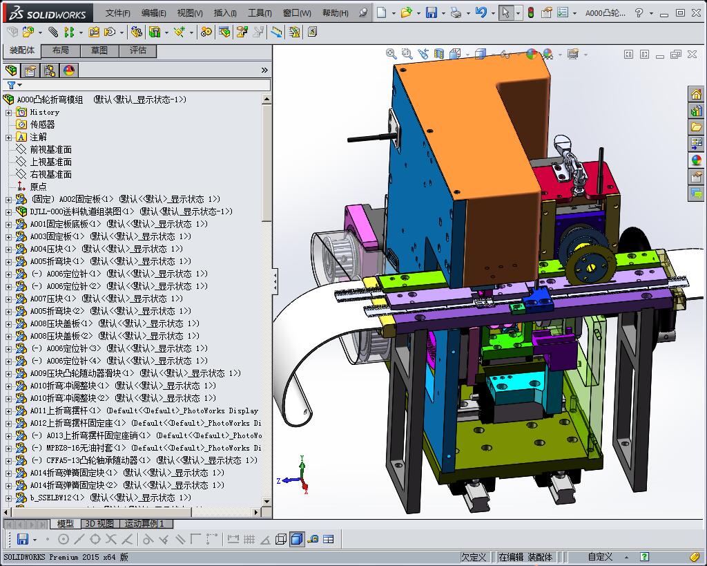Screen dimensions: 707x566
Task: Toggle the Shaded display cube button
Action: click(297, 539)
